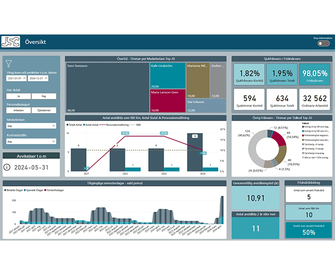The width and height of the screenshot is (335, 275).
Task: Select the Marianne Nil... treemap tile
Action: [198, 80]
